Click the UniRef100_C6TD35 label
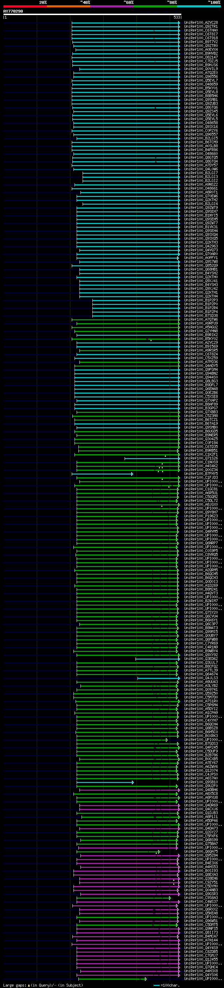This screenshot has width=224, height=988. pos(201,447)
